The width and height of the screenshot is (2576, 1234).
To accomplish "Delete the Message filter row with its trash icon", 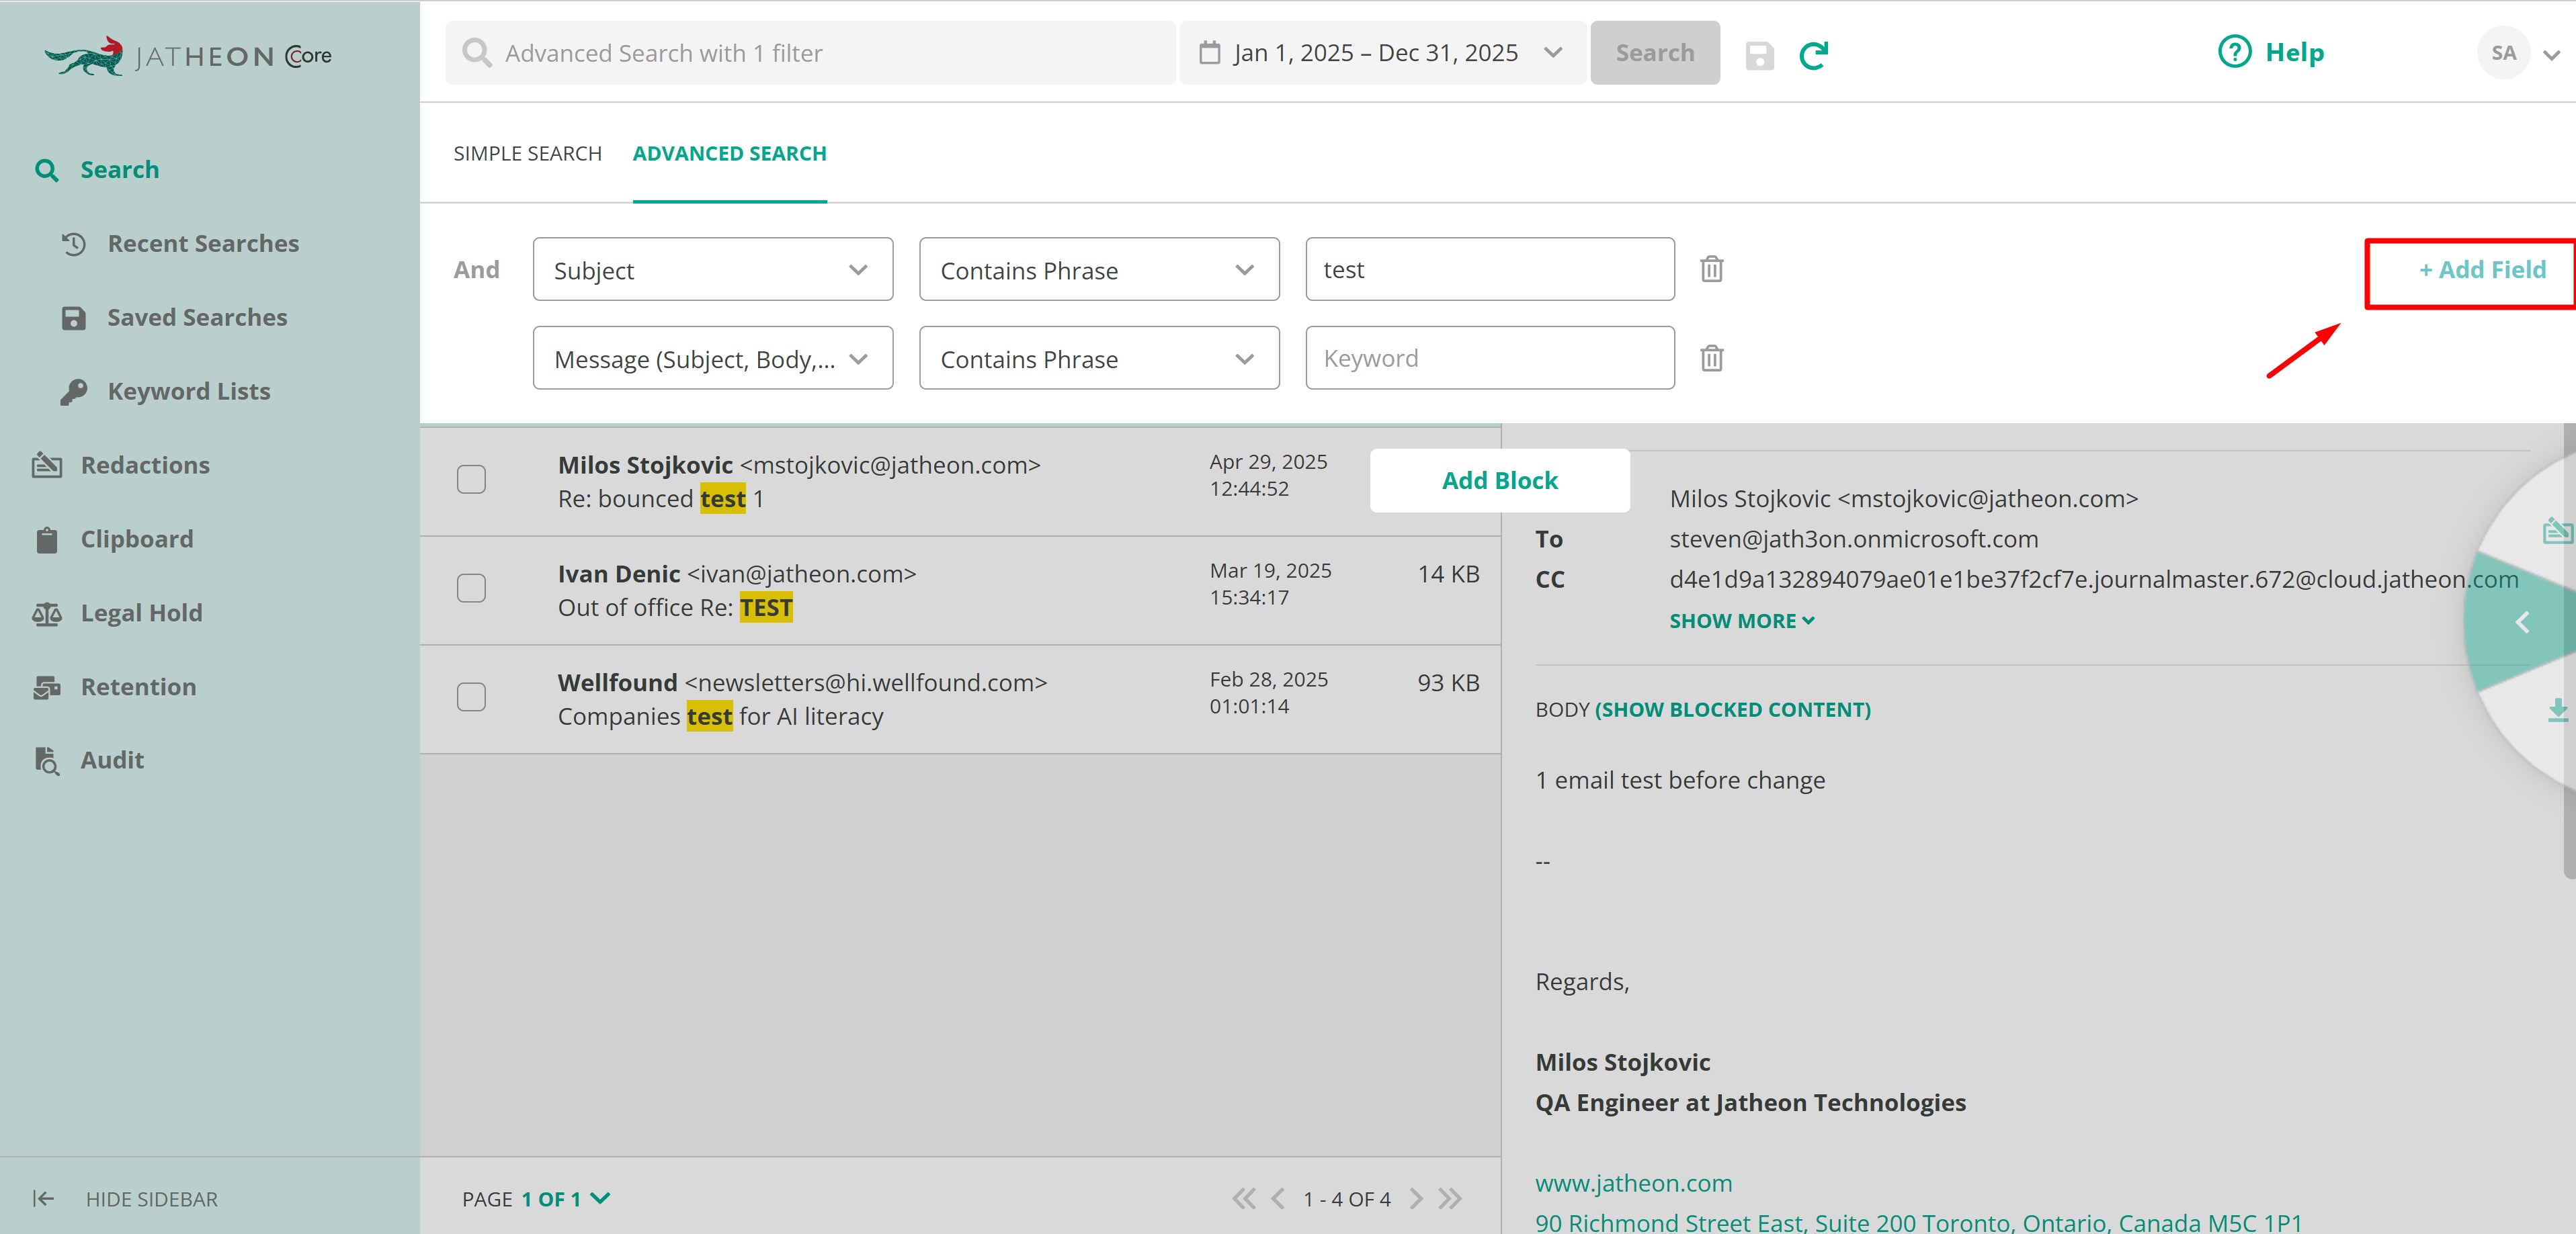I will click(1711, 358).
